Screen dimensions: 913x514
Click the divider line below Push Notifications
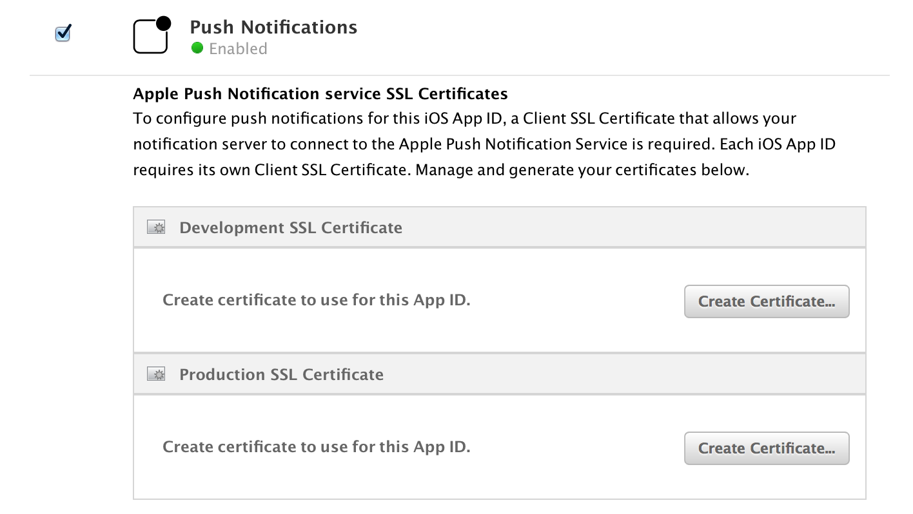[459, 75]
